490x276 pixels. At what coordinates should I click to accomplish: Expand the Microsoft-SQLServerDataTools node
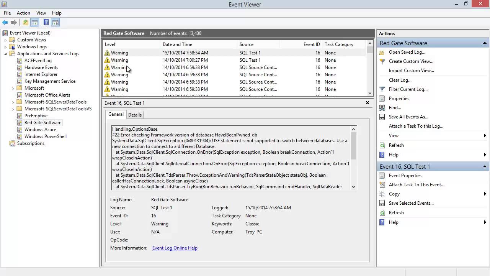[x=13, y=102]
